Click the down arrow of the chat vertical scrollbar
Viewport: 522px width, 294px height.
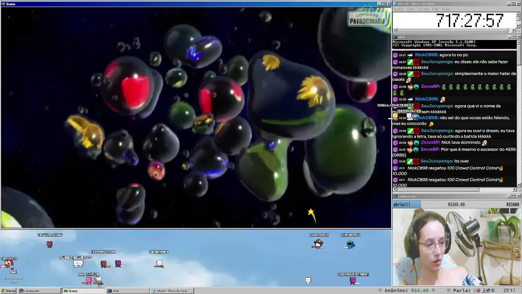[519, 185]
